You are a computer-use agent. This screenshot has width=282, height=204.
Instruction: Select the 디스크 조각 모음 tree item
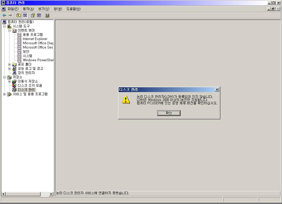[x=30, y=85]
